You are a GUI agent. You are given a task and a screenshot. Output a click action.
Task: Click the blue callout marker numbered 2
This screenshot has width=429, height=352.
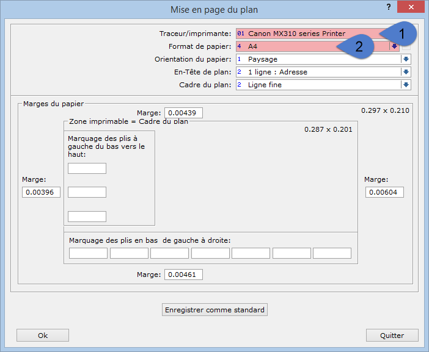point(359,47)
